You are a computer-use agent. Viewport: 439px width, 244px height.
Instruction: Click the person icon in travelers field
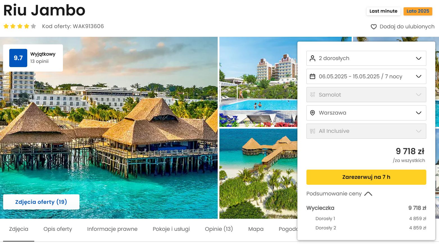click(x=312, y=58)
